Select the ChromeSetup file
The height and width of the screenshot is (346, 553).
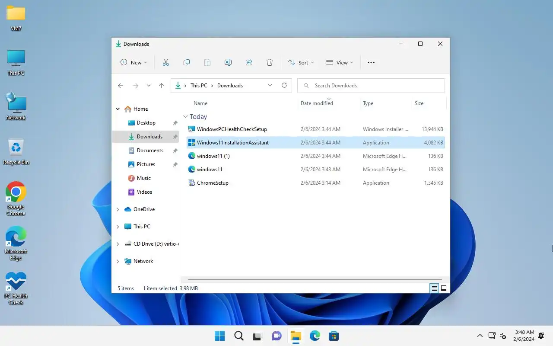316,183
